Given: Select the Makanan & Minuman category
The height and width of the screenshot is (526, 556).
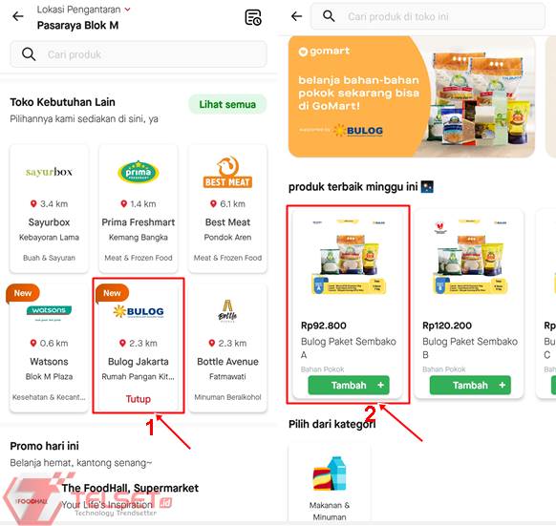Looking at the screenshot, I should (330, 484).
